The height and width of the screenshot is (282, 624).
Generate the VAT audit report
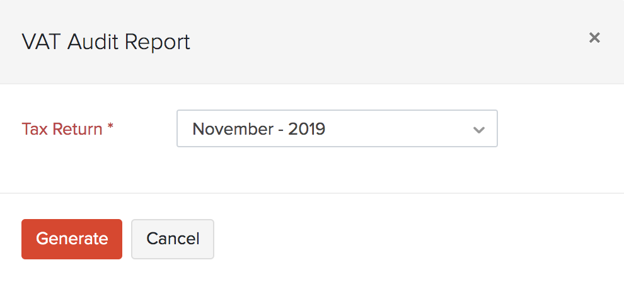pyautogui.click(x=72, y=239)
